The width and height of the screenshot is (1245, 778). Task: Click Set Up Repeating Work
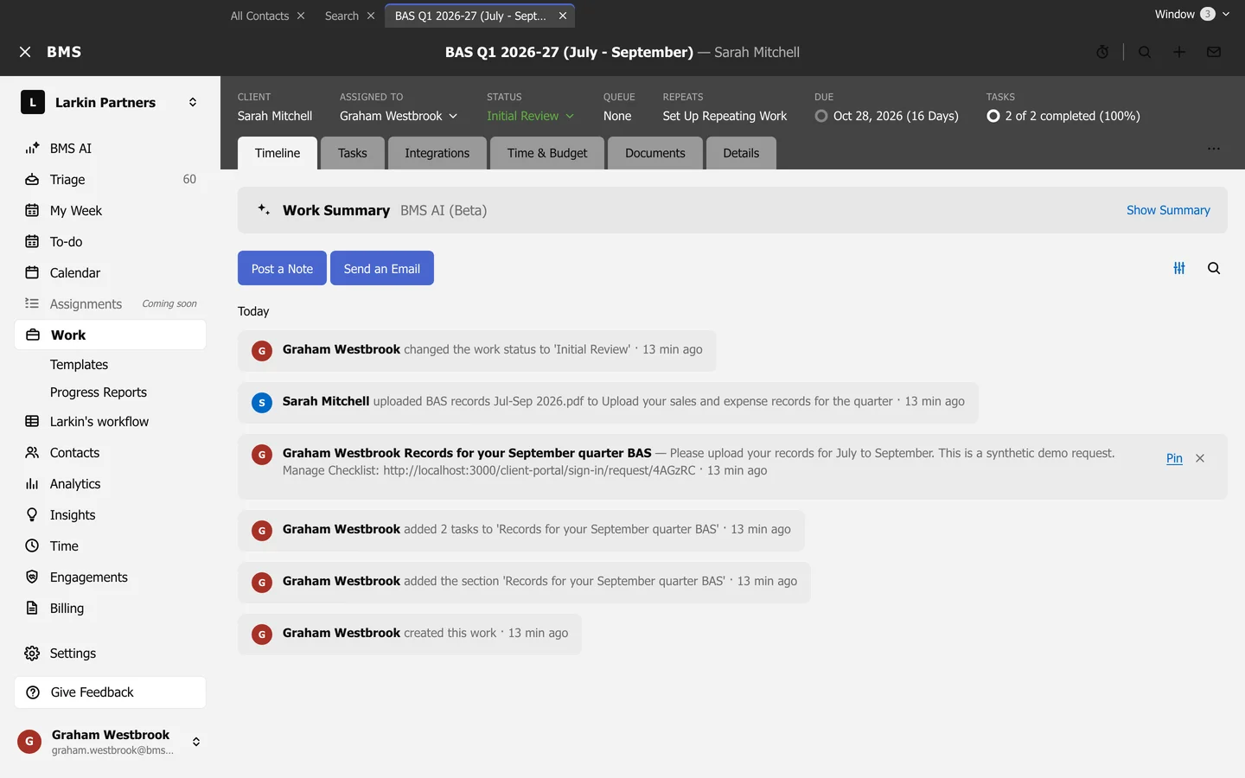coord(725,116)
